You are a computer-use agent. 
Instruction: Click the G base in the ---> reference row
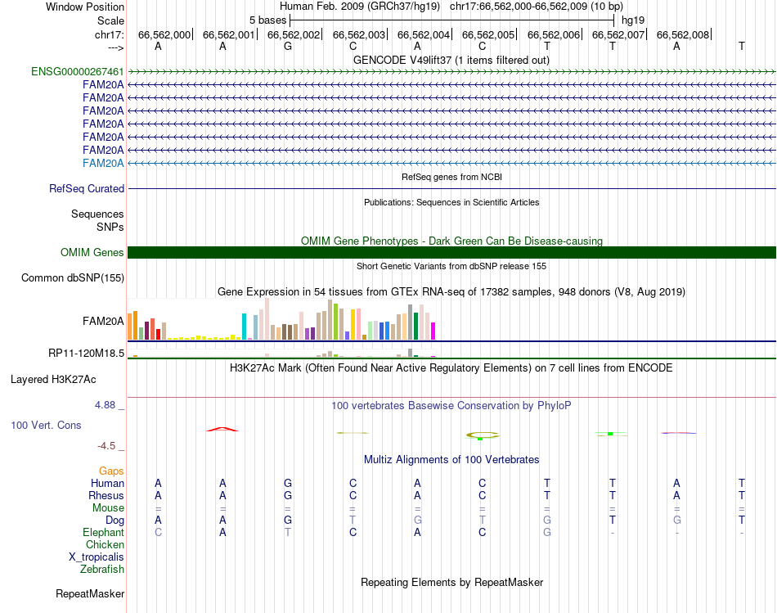coord(288,46)
